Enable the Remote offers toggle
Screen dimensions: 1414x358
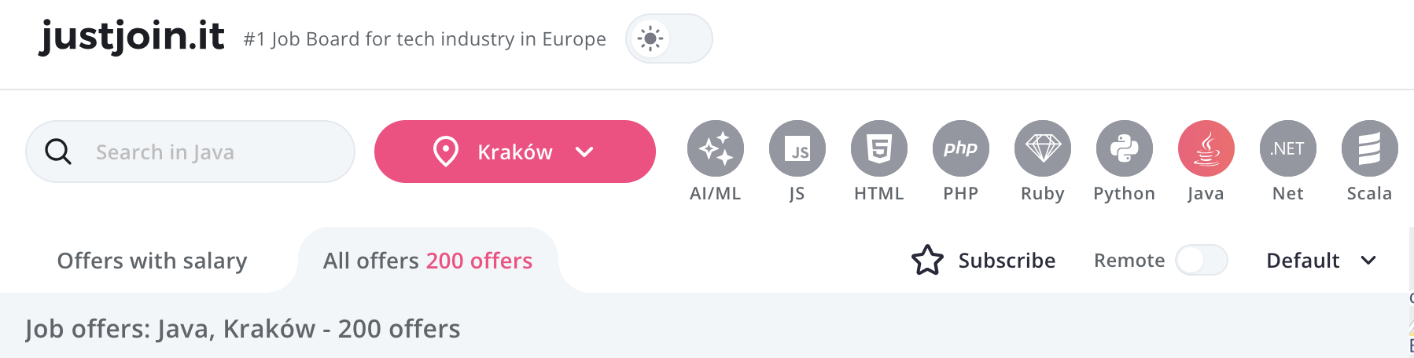[1201, 260]
